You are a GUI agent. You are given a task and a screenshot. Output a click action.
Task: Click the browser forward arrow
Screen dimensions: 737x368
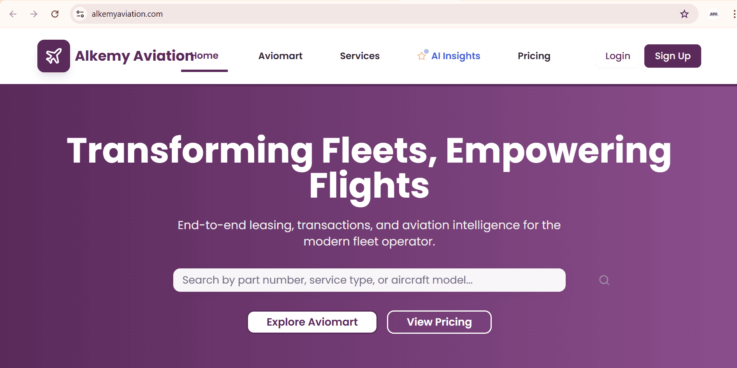point(34,14)
